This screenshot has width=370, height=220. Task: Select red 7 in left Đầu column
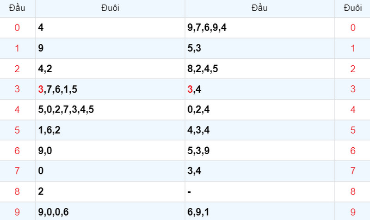tap(17, 171)
